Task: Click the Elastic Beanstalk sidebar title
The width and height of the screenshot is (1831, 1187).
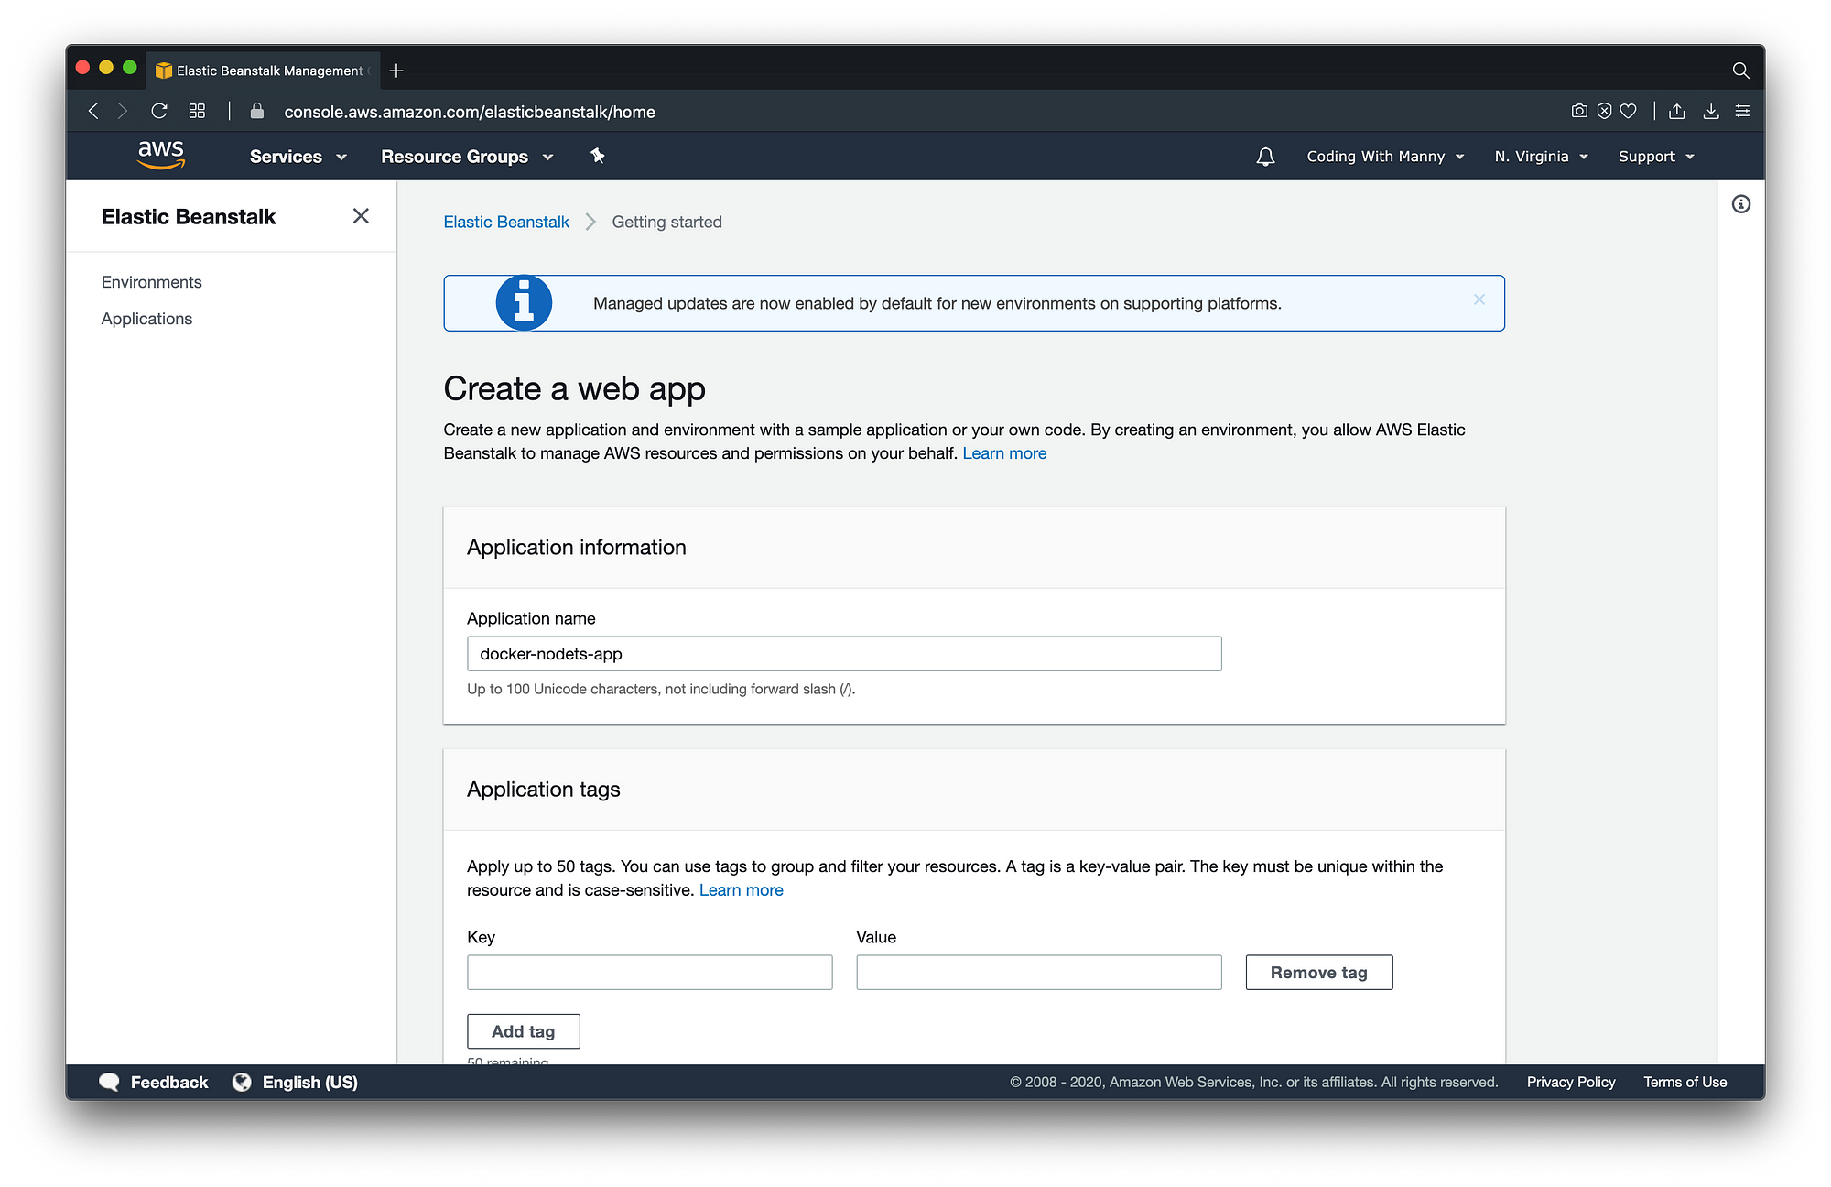Action: click(188, 216)
